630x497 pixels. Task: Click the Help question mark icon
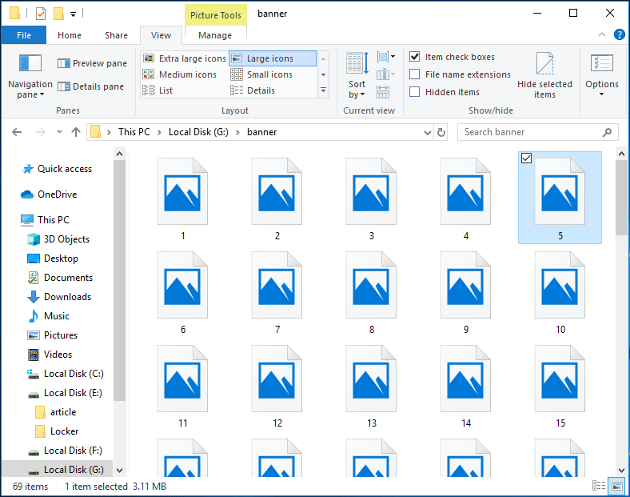(619, 34)
